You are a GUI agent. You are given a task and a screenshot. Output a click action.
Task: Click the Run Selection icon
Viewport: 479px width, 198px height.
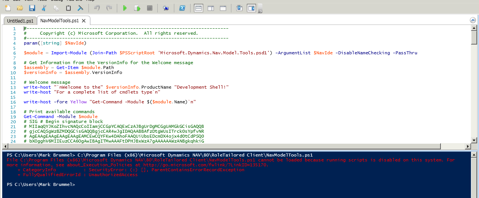[137, 8]
